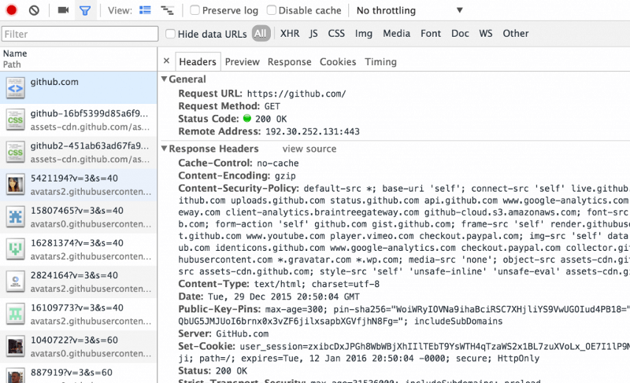This screenshot has height=383, width=630.
Task: Click CSS icon for github-16bf5399d85a6f9
Action: pyautogui.click(x=15, y=120)
